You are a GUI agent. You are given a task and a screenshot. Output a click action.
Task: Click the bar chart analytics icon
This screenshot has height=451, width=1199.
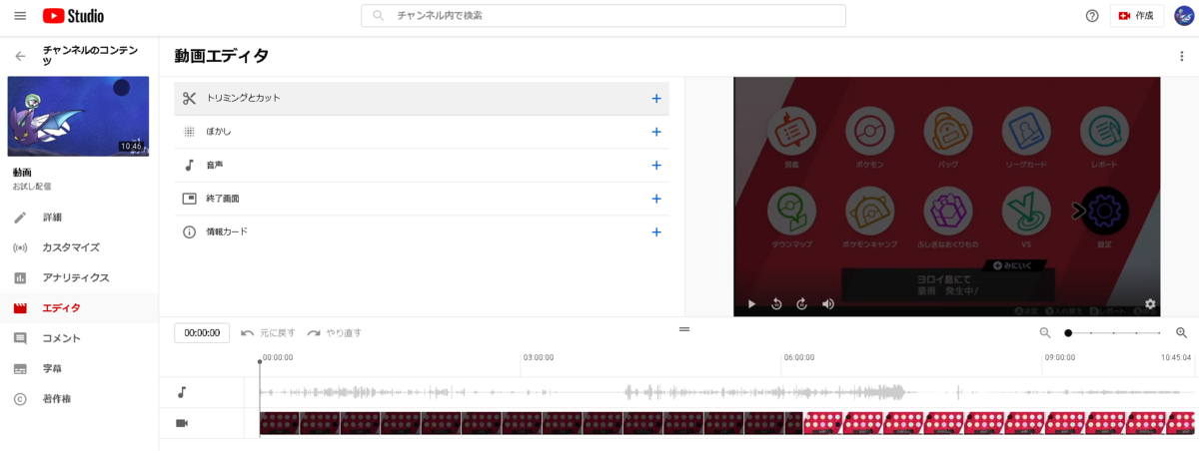(x=20, y=277)
